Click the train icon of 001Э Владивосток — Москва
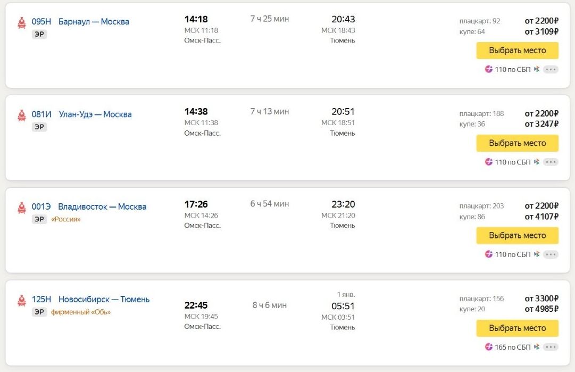 (x=22, y=207)
